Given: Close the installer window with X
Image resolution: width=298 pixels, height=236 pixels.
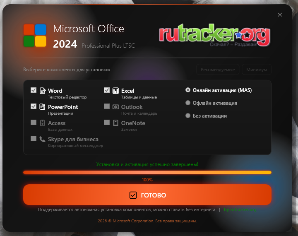Looking at the screenshot, I should click(x=280, y=14).
